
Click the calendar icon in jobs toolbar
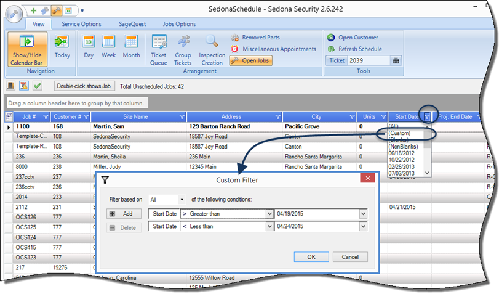[x=24, y=86]
